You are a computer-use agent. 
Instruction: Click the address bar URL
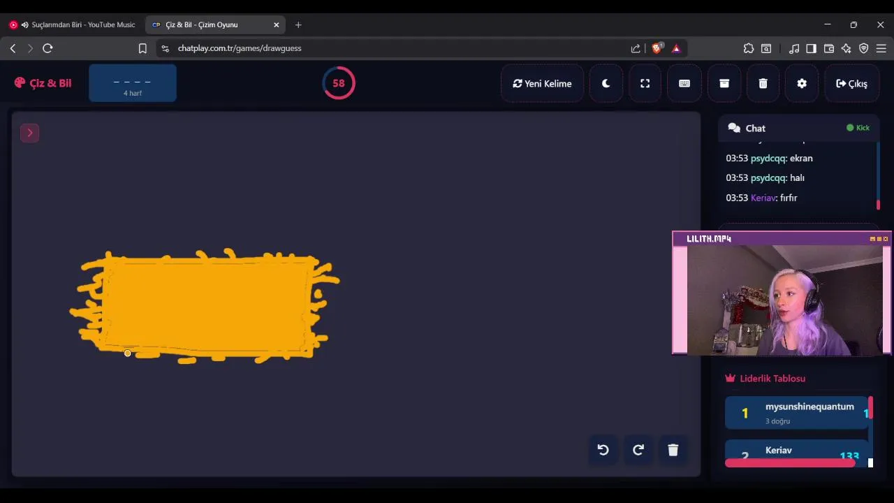click(240, 48)
